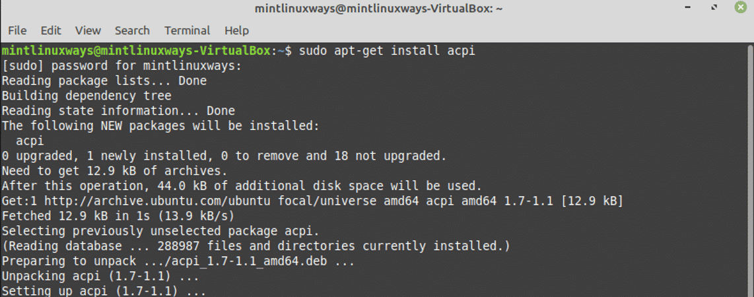The width and height of the screenshot is (754, 297).
Task: Click the indented 'acpi' package name line
Action: tap(30, 142)
